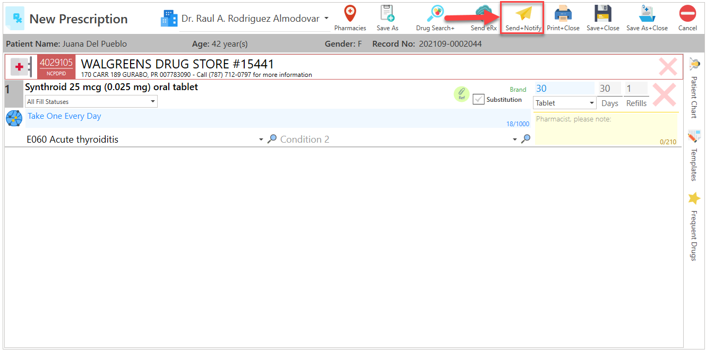
Task: Click the Pharmacist please note field
Action: [x=606, y=129]
